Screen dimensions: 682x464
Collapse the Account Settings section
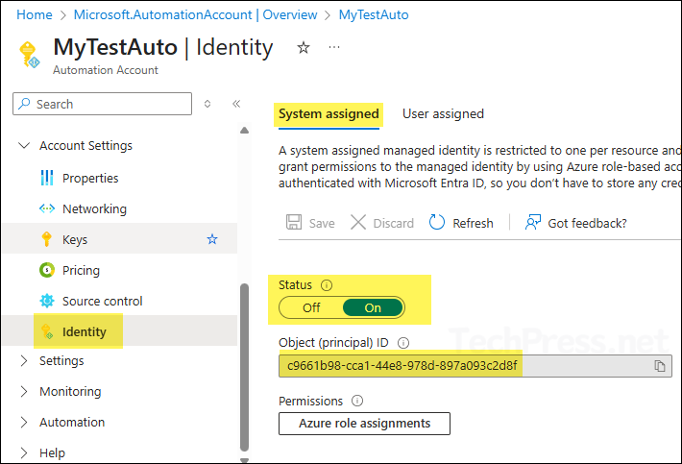coord(24,146)
